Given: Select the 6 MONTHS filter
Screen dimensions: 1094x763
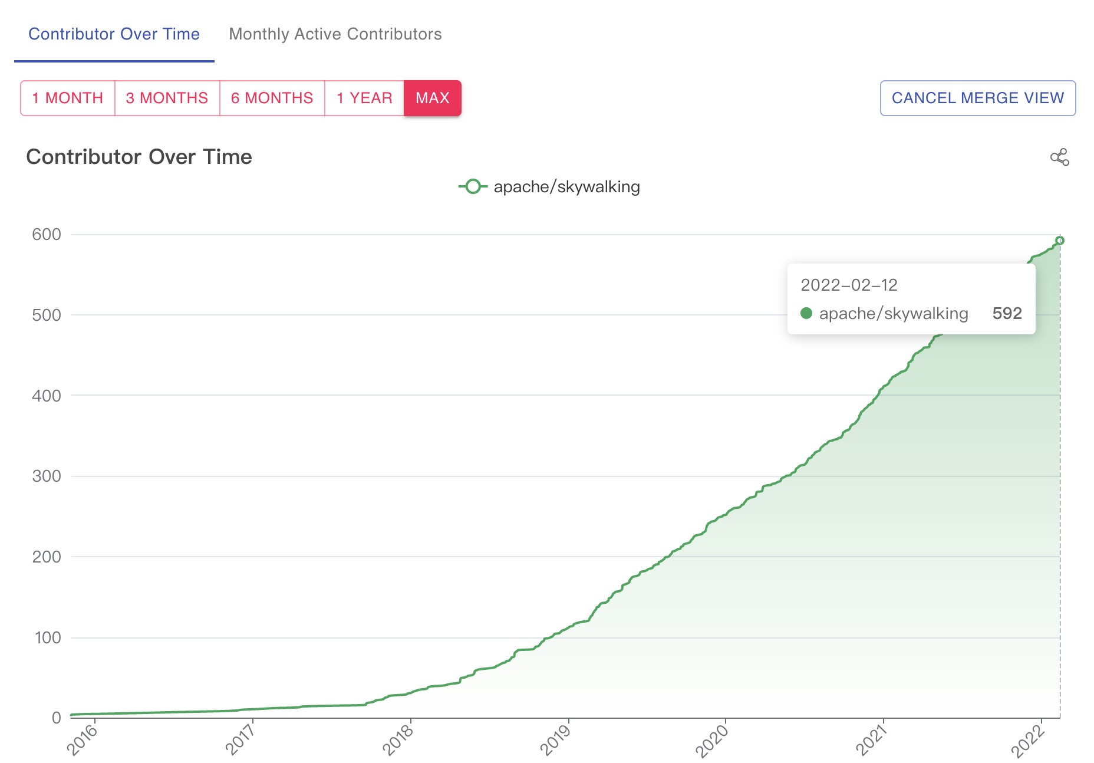Looking at the screenshot, I should pyautogui.click(x=272, y=98).
